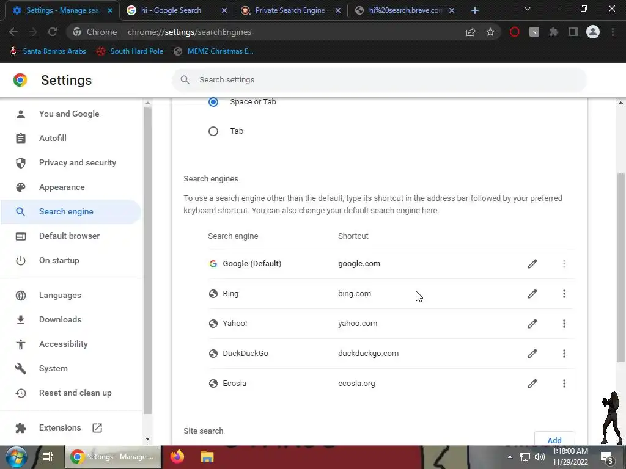Click the Add site search button
Screen dimensions: 626x469
554,440
